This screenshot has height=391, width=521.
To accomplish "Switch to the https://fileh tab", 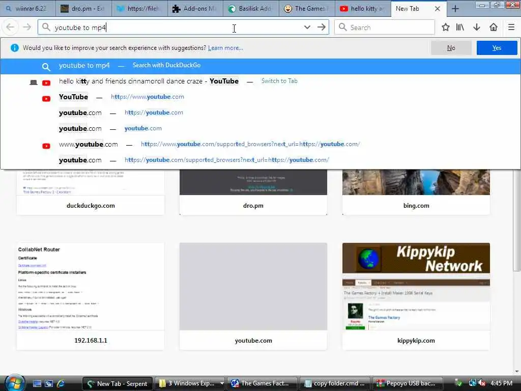I will coord(139,9).
